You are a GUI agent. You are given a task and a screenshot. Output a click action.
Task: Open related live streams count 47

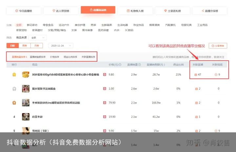(198, 75)
